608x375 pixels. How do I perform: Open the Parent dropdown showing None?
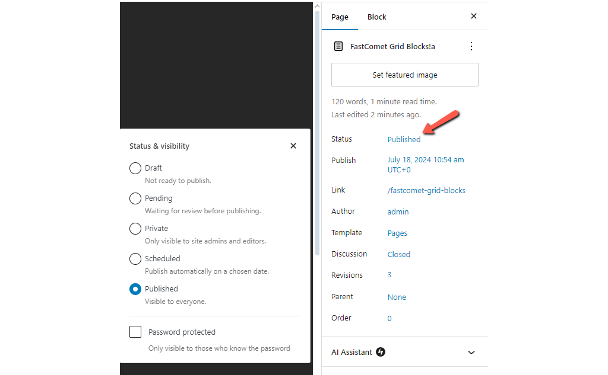(x=397, y=296)
